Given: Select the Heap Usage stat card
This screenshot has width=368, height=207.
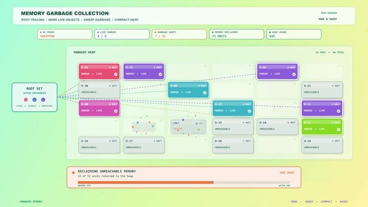Looking at the screenshot, I should 294,34.
